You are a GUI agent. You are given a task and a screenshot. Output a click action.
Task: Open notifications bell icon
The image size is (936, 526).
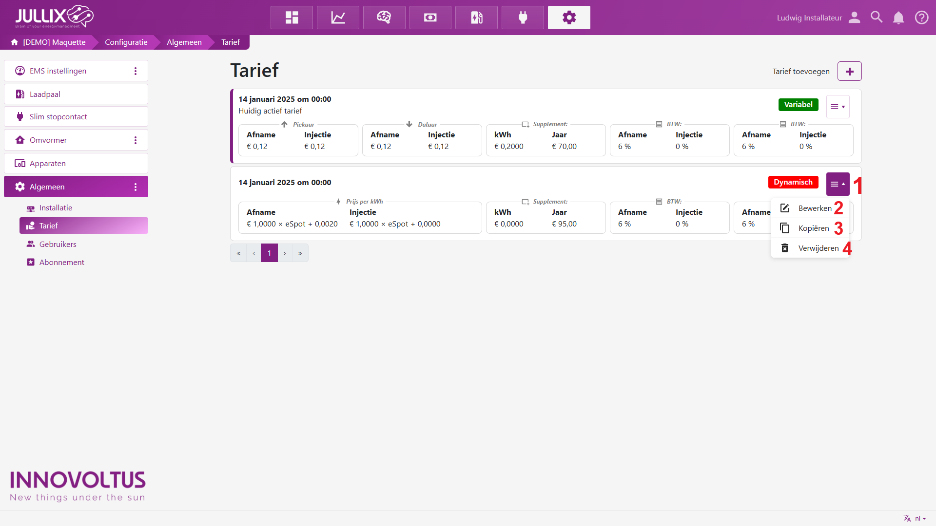898,18
